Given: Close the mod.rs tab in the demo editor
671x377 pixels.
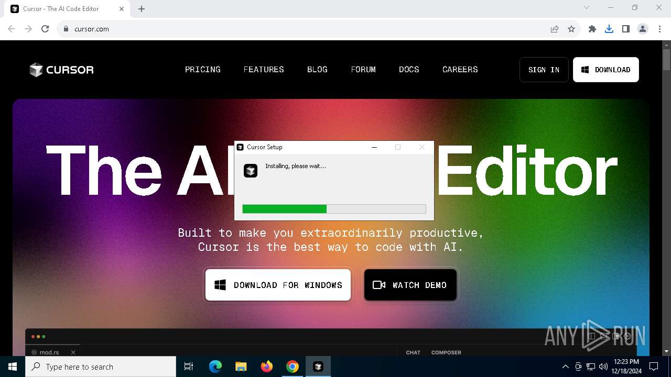Looking at the screenshot, I should (73, 352).
